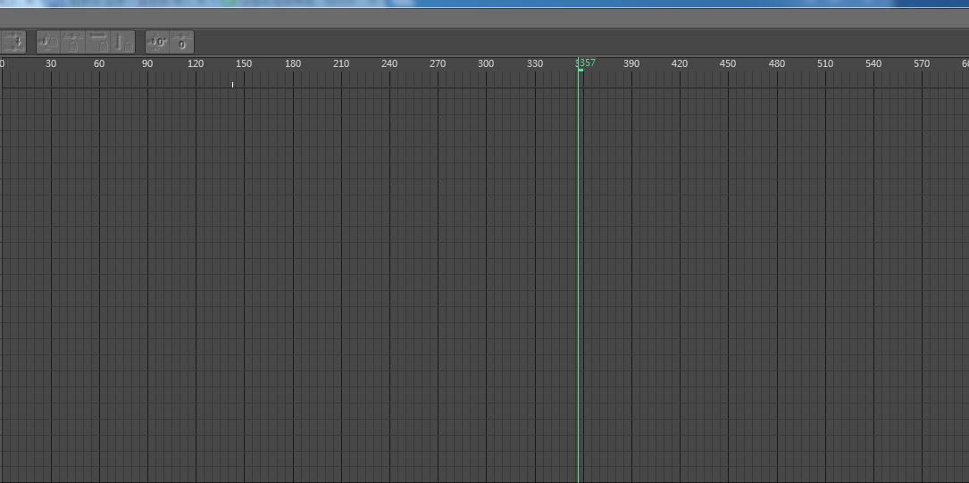
Task: Click the toolbar icon showing two zeros
Action: coord(157,42)
